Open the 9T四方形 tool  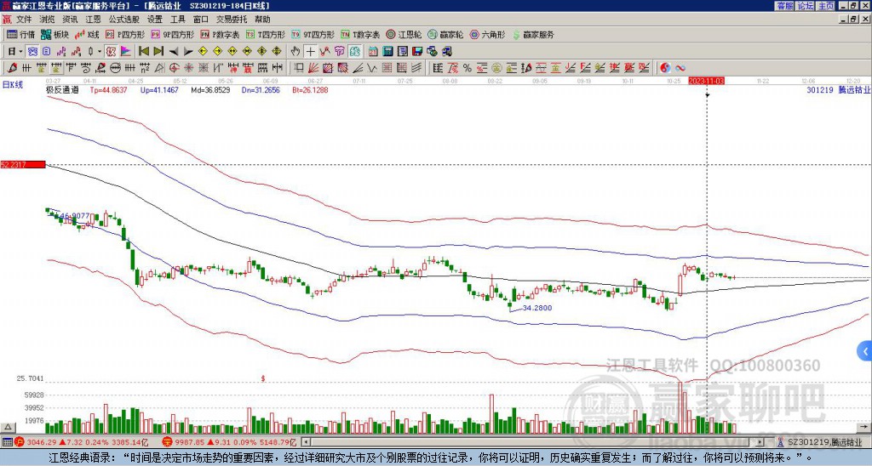tap(313, 34)
